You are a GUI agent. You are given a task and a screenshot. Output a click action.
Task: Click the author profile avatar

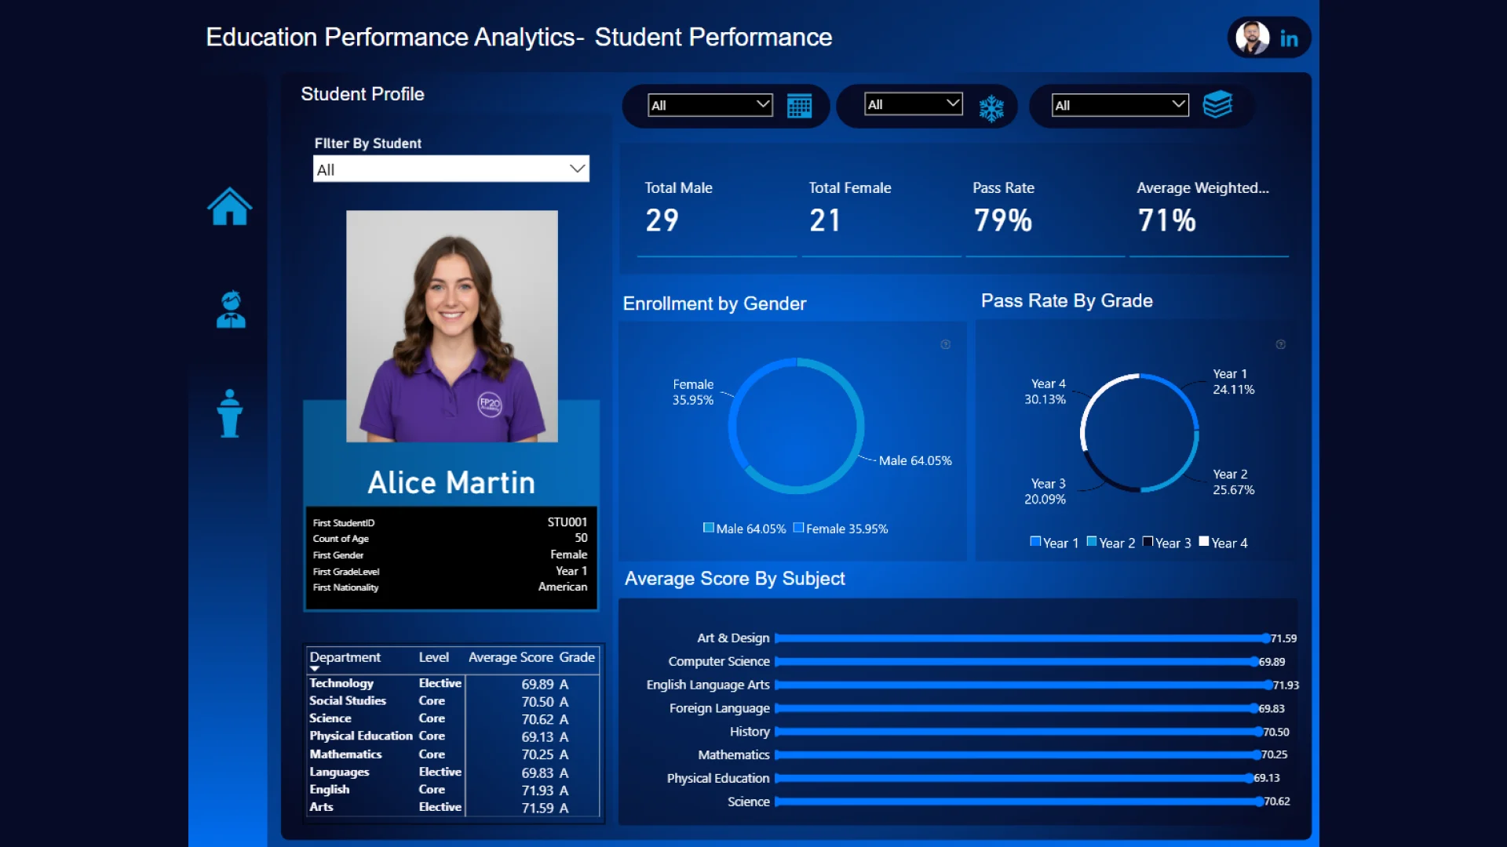[x=1252, y=38]
